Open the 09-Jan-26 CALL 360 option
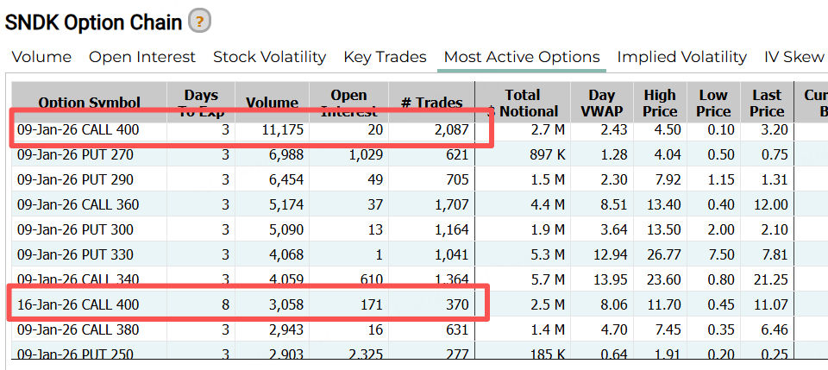This screenshot has width=828, height=370. 78,205
